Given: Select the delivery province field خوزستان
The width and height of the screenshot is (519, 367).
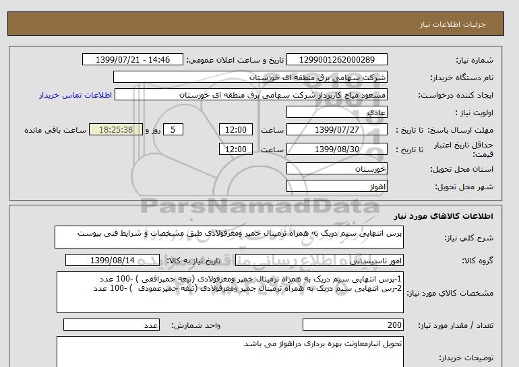Looking at the screenshot, I should tap(338, 168).
